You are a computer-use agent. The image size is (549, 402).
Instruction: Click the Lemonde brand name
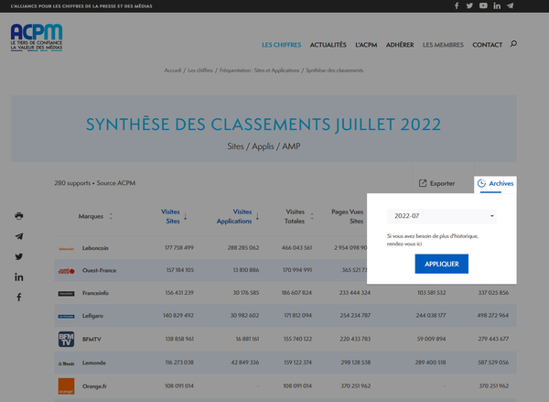pos(94,363)
